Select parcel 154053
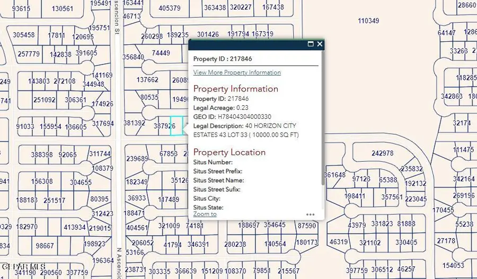Screen dimensions: 477x279 [x=453, y=265]
